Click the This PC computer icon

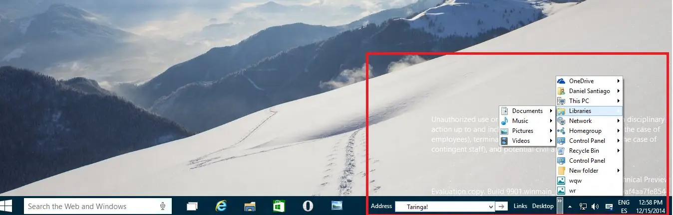coord(561,101)
